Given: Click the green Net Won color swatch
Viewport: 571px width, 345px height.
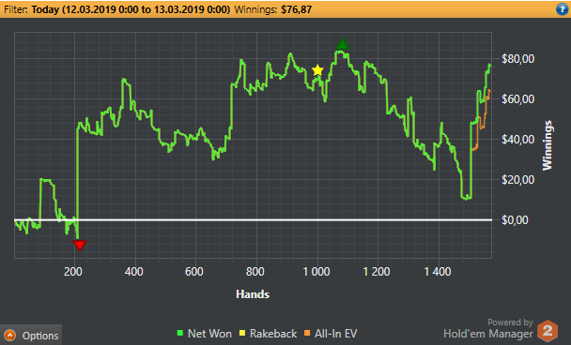Looking at the screenshot, I should coord(180,333).
